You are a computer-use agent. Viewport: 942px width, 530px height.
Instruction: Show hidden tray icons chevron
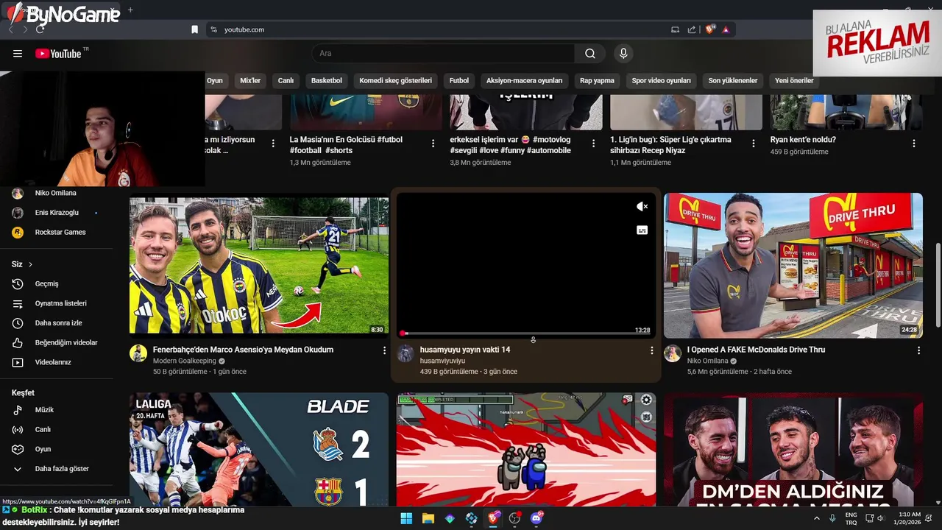(816, 518)
